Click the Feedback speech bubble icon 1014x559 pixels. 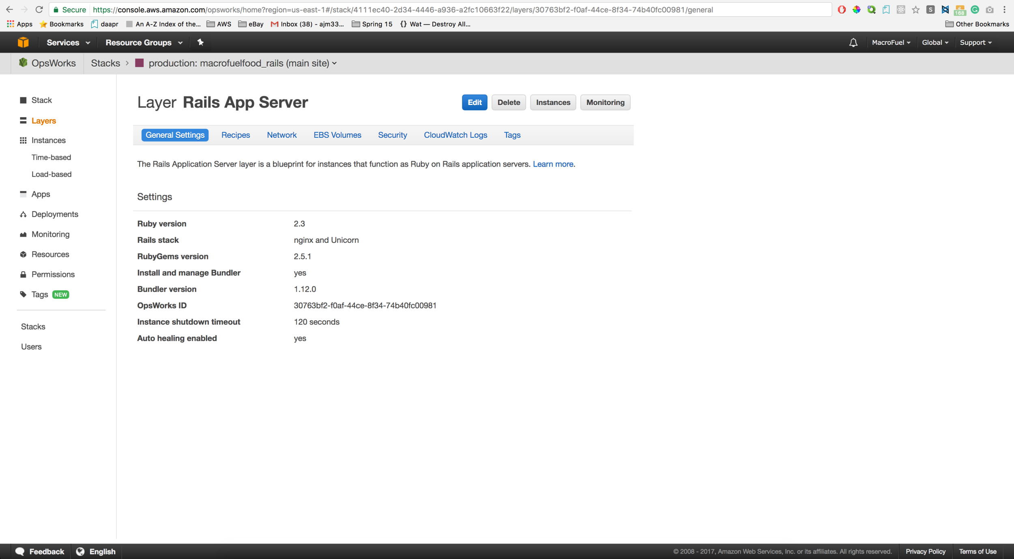(x=20, y=551)
